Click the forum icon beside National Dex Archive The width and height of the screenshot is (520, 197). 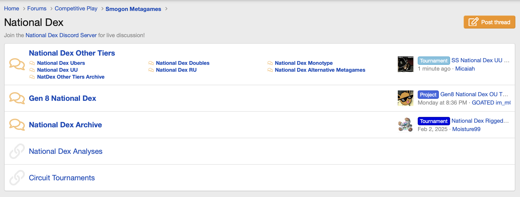pos(17,125)
